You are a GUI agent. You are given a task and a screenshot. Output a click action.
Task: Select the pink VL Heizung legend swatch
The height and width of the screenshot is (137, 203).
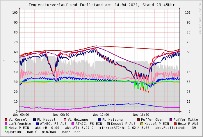pos(65,120)
